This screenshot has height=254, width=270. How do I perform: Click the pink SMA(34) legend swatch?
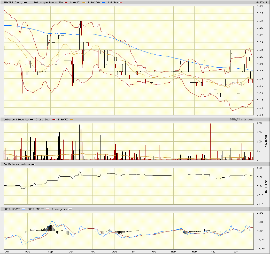(121, 3)
